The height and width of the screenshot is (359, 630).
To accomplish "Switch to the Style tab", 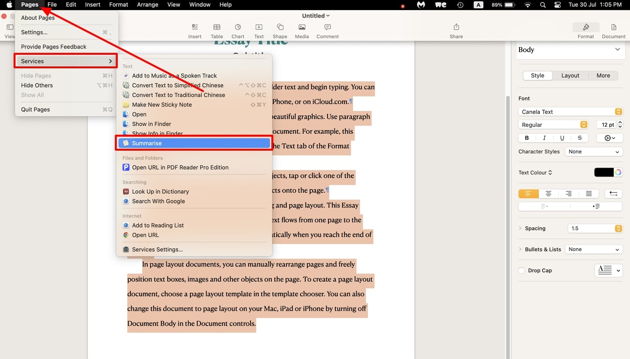I will tap(537, 76).
